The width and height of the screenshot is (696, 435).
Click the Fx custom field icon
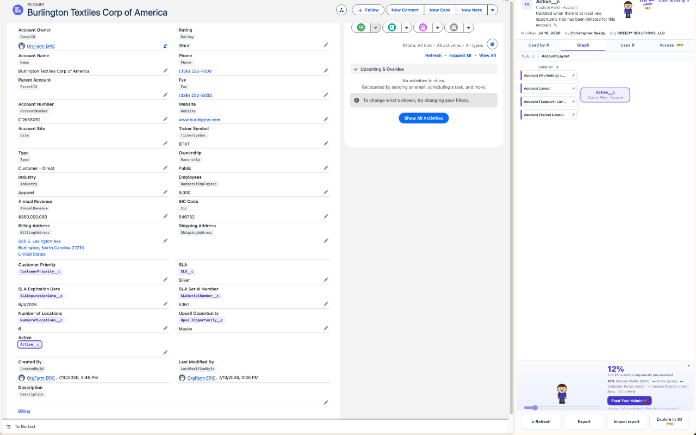(x=527, y=4)
